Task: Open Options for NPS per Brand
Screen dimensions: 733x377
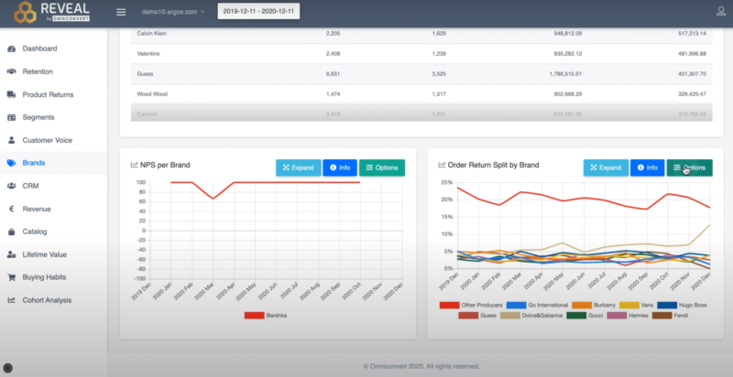Action: coord(382,167)
